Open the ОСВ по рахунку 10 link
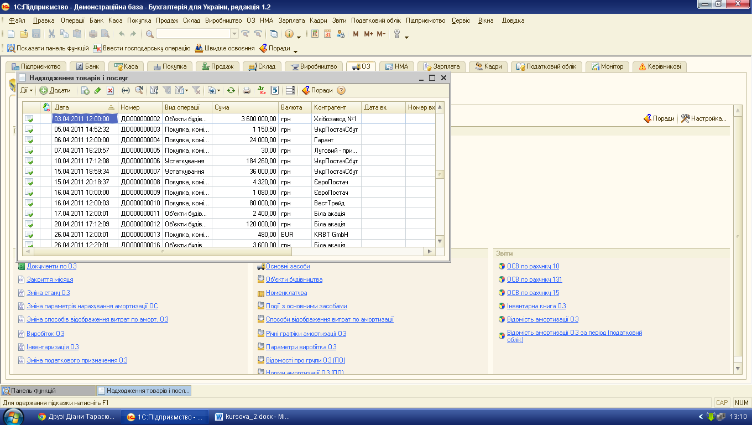The image size is (752, 425). [533, 266]
